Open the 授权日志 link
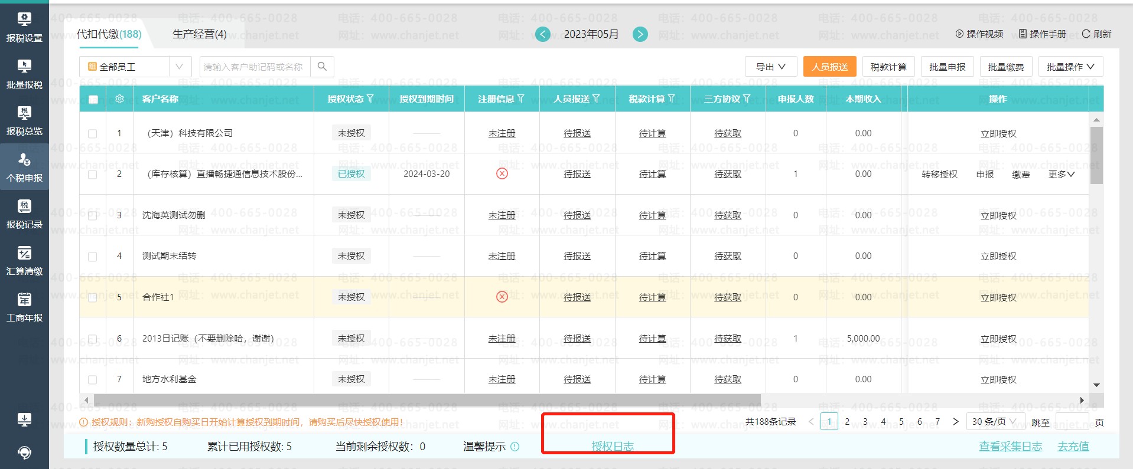The width and height of the screenshot is (1133, 469). (x=613, y=447)
